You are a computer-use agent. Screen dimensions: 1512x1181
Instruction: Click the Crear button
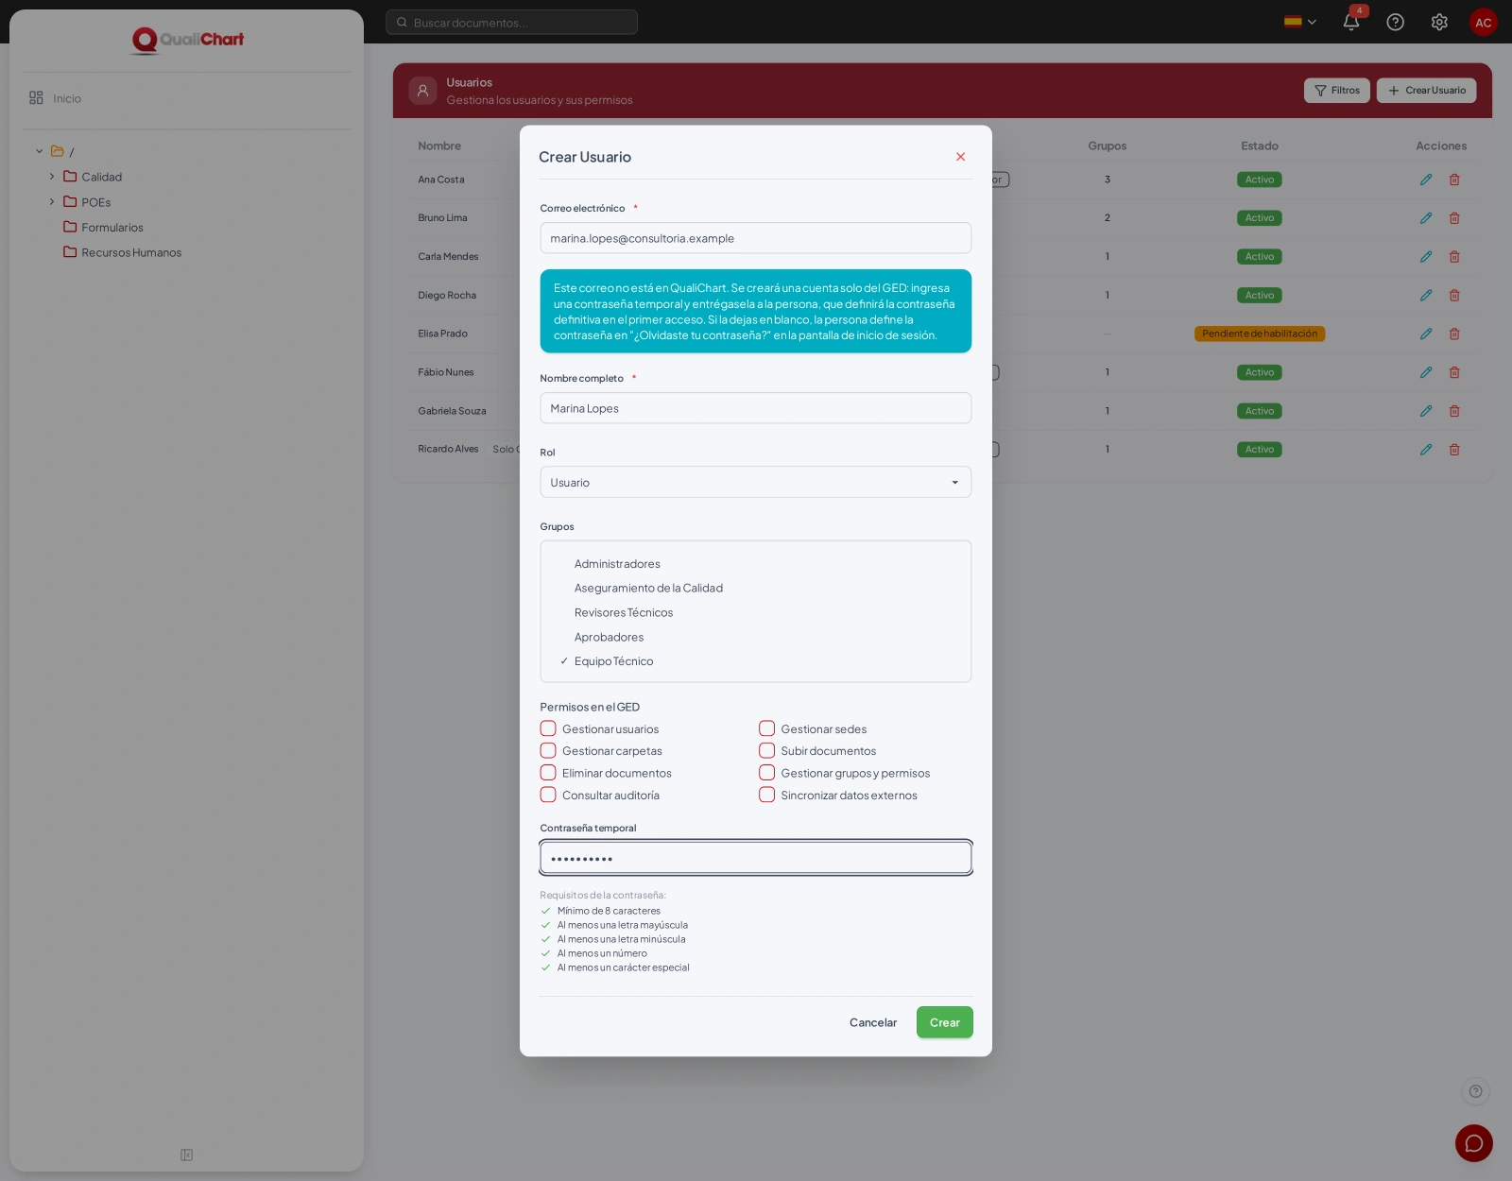[x=944, y=1022]
